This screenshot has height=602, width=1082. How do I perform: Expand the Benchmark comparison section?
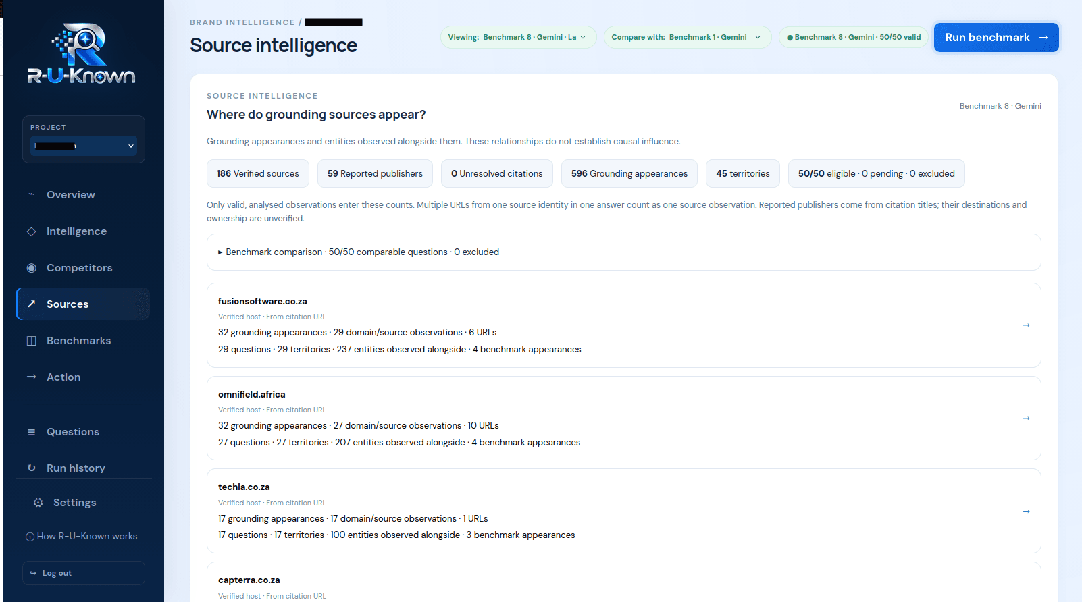(624, 252)
